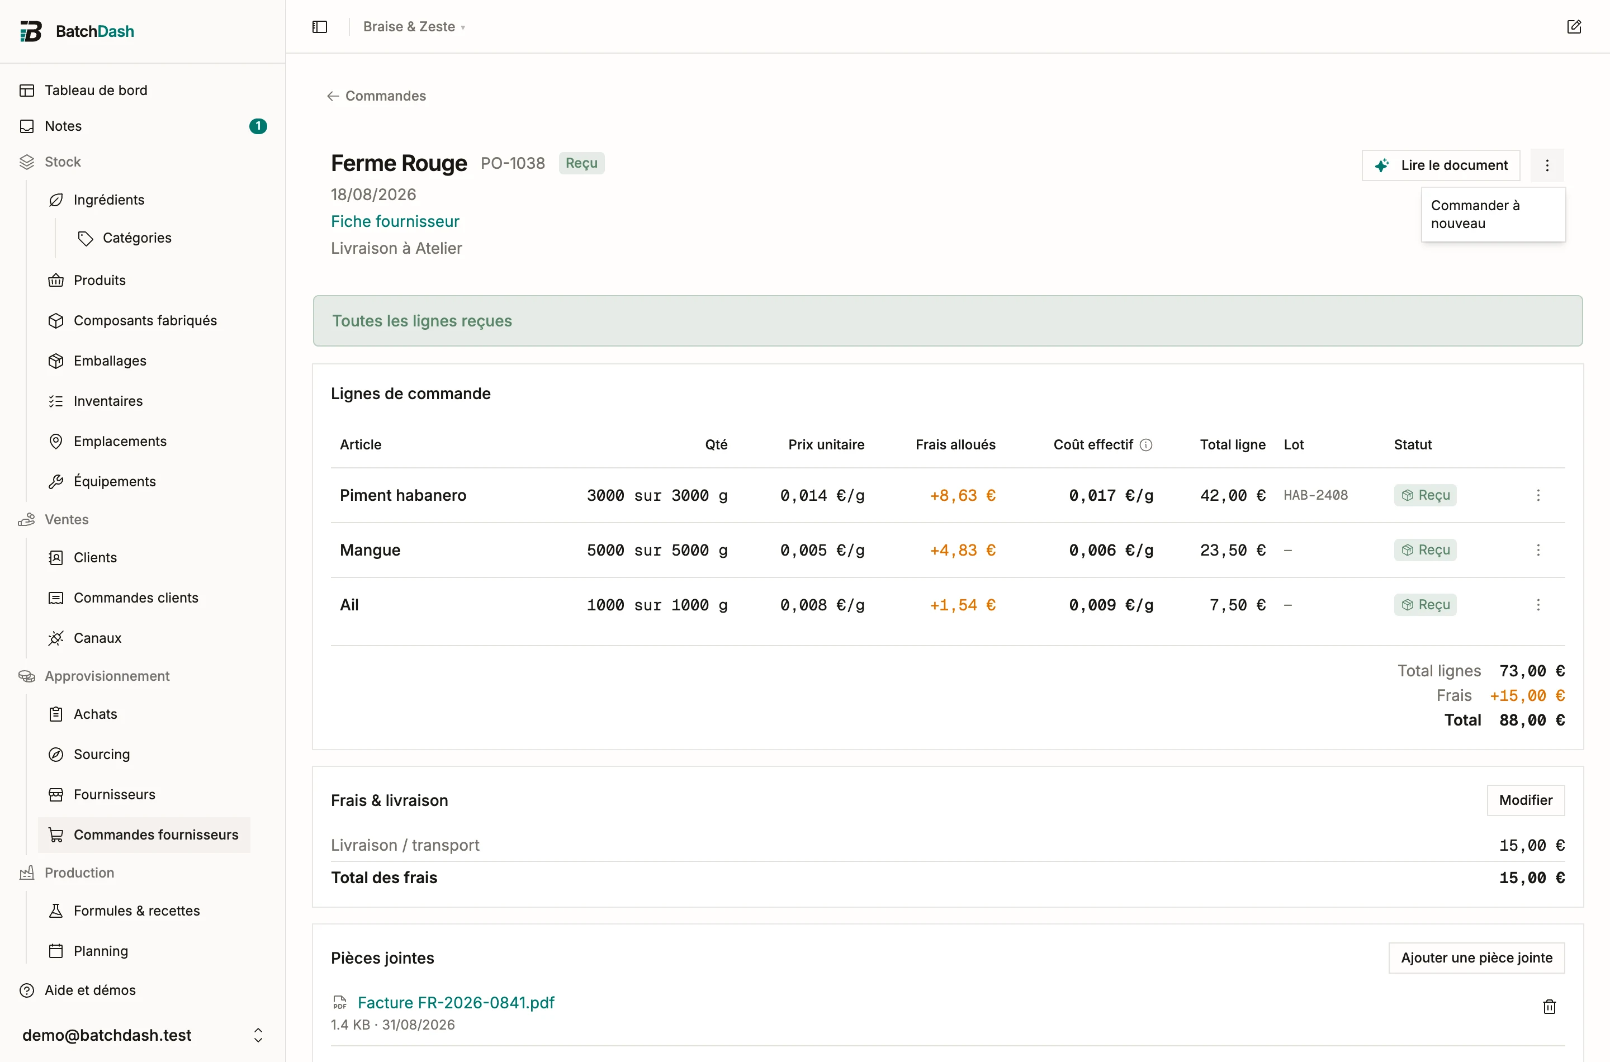Open row actions for Ail
The image size is (1610, 1062).
(1538, 605)
